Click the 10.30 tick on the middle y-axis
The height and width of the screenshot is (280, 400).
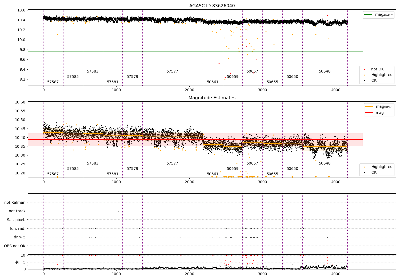point(20,155)
